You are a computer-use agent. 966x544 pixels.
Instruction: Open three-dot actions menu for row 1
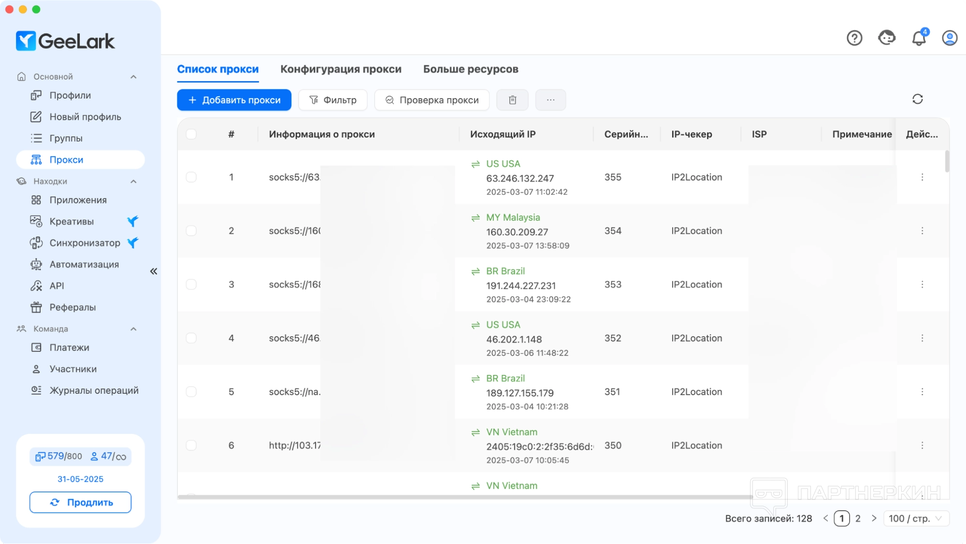(x=922, y=177)
